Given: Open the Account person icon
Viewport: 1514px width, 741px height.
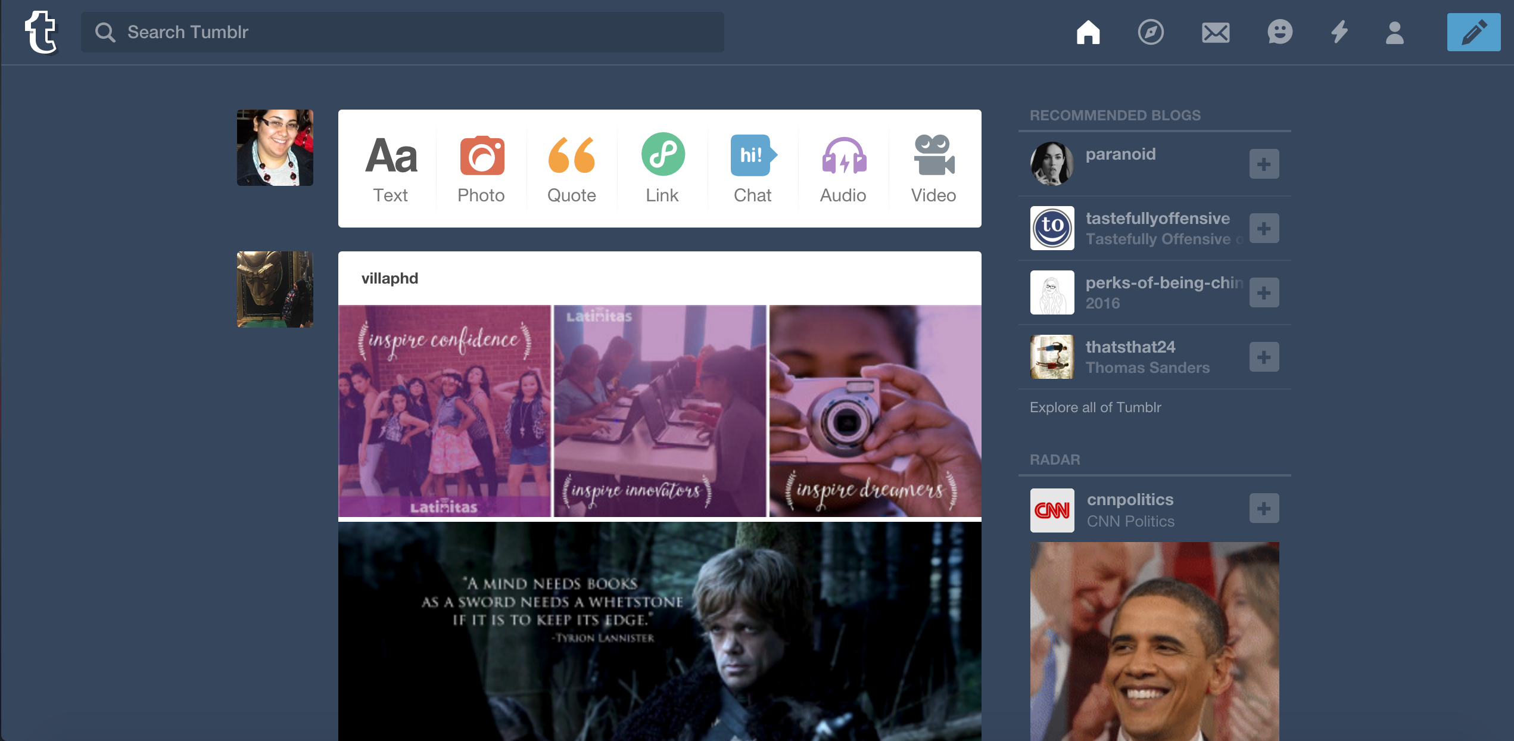Looking at the screenshot, I should click(1394, 32).
